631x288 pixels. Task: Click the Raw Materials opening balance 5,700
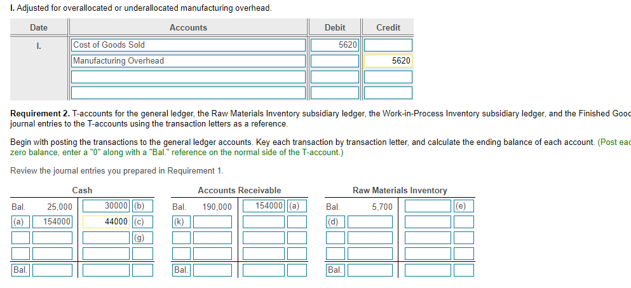383,207
